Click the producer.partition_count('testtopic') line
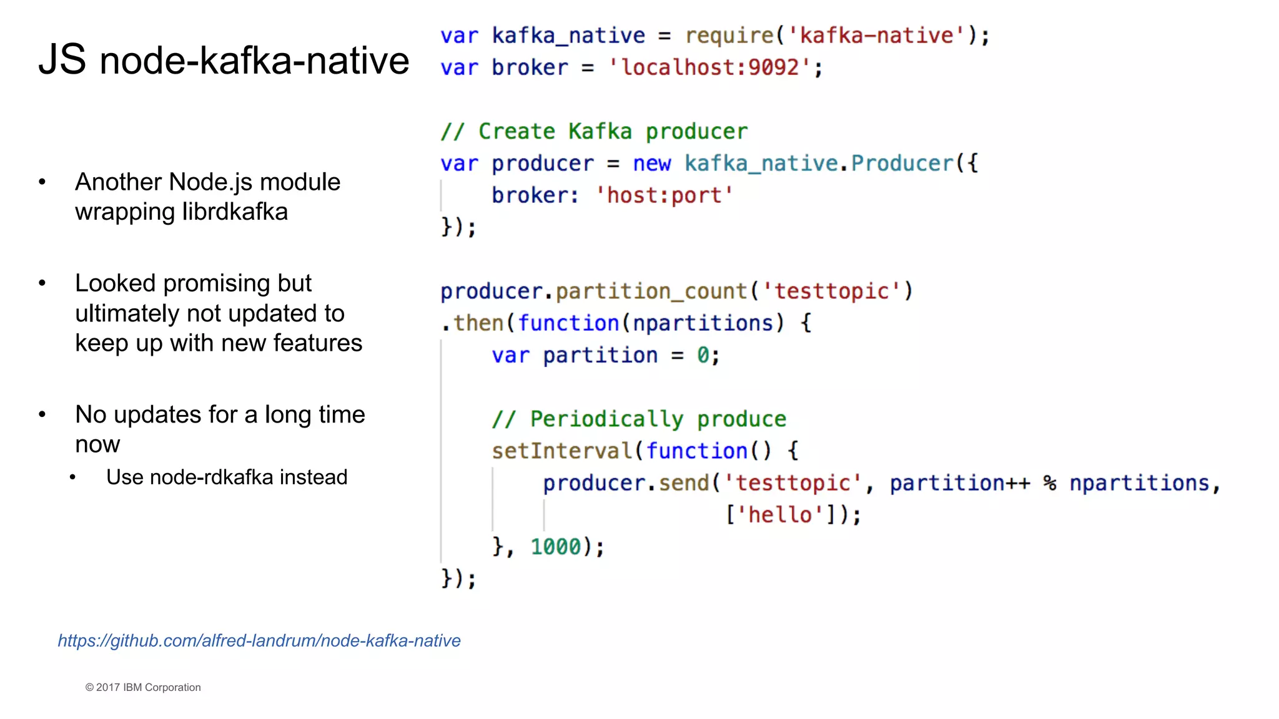 click(x=677, y=291)
